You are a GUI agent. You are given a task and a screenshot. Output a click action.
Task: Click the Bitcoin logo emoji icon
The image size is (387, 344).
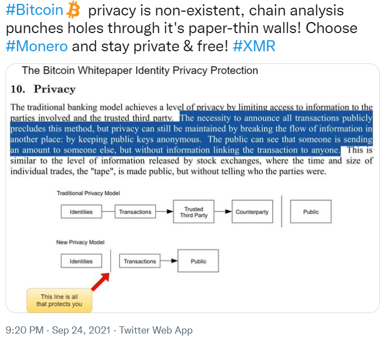coord(74,10)
